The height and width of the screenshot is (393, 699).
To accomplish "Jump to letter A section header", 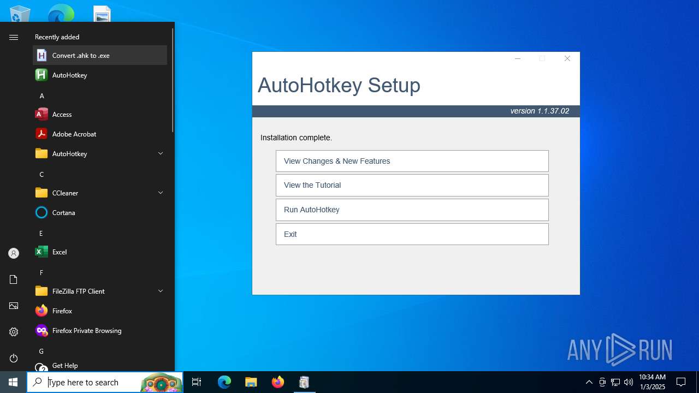I will tap(42, 96).
